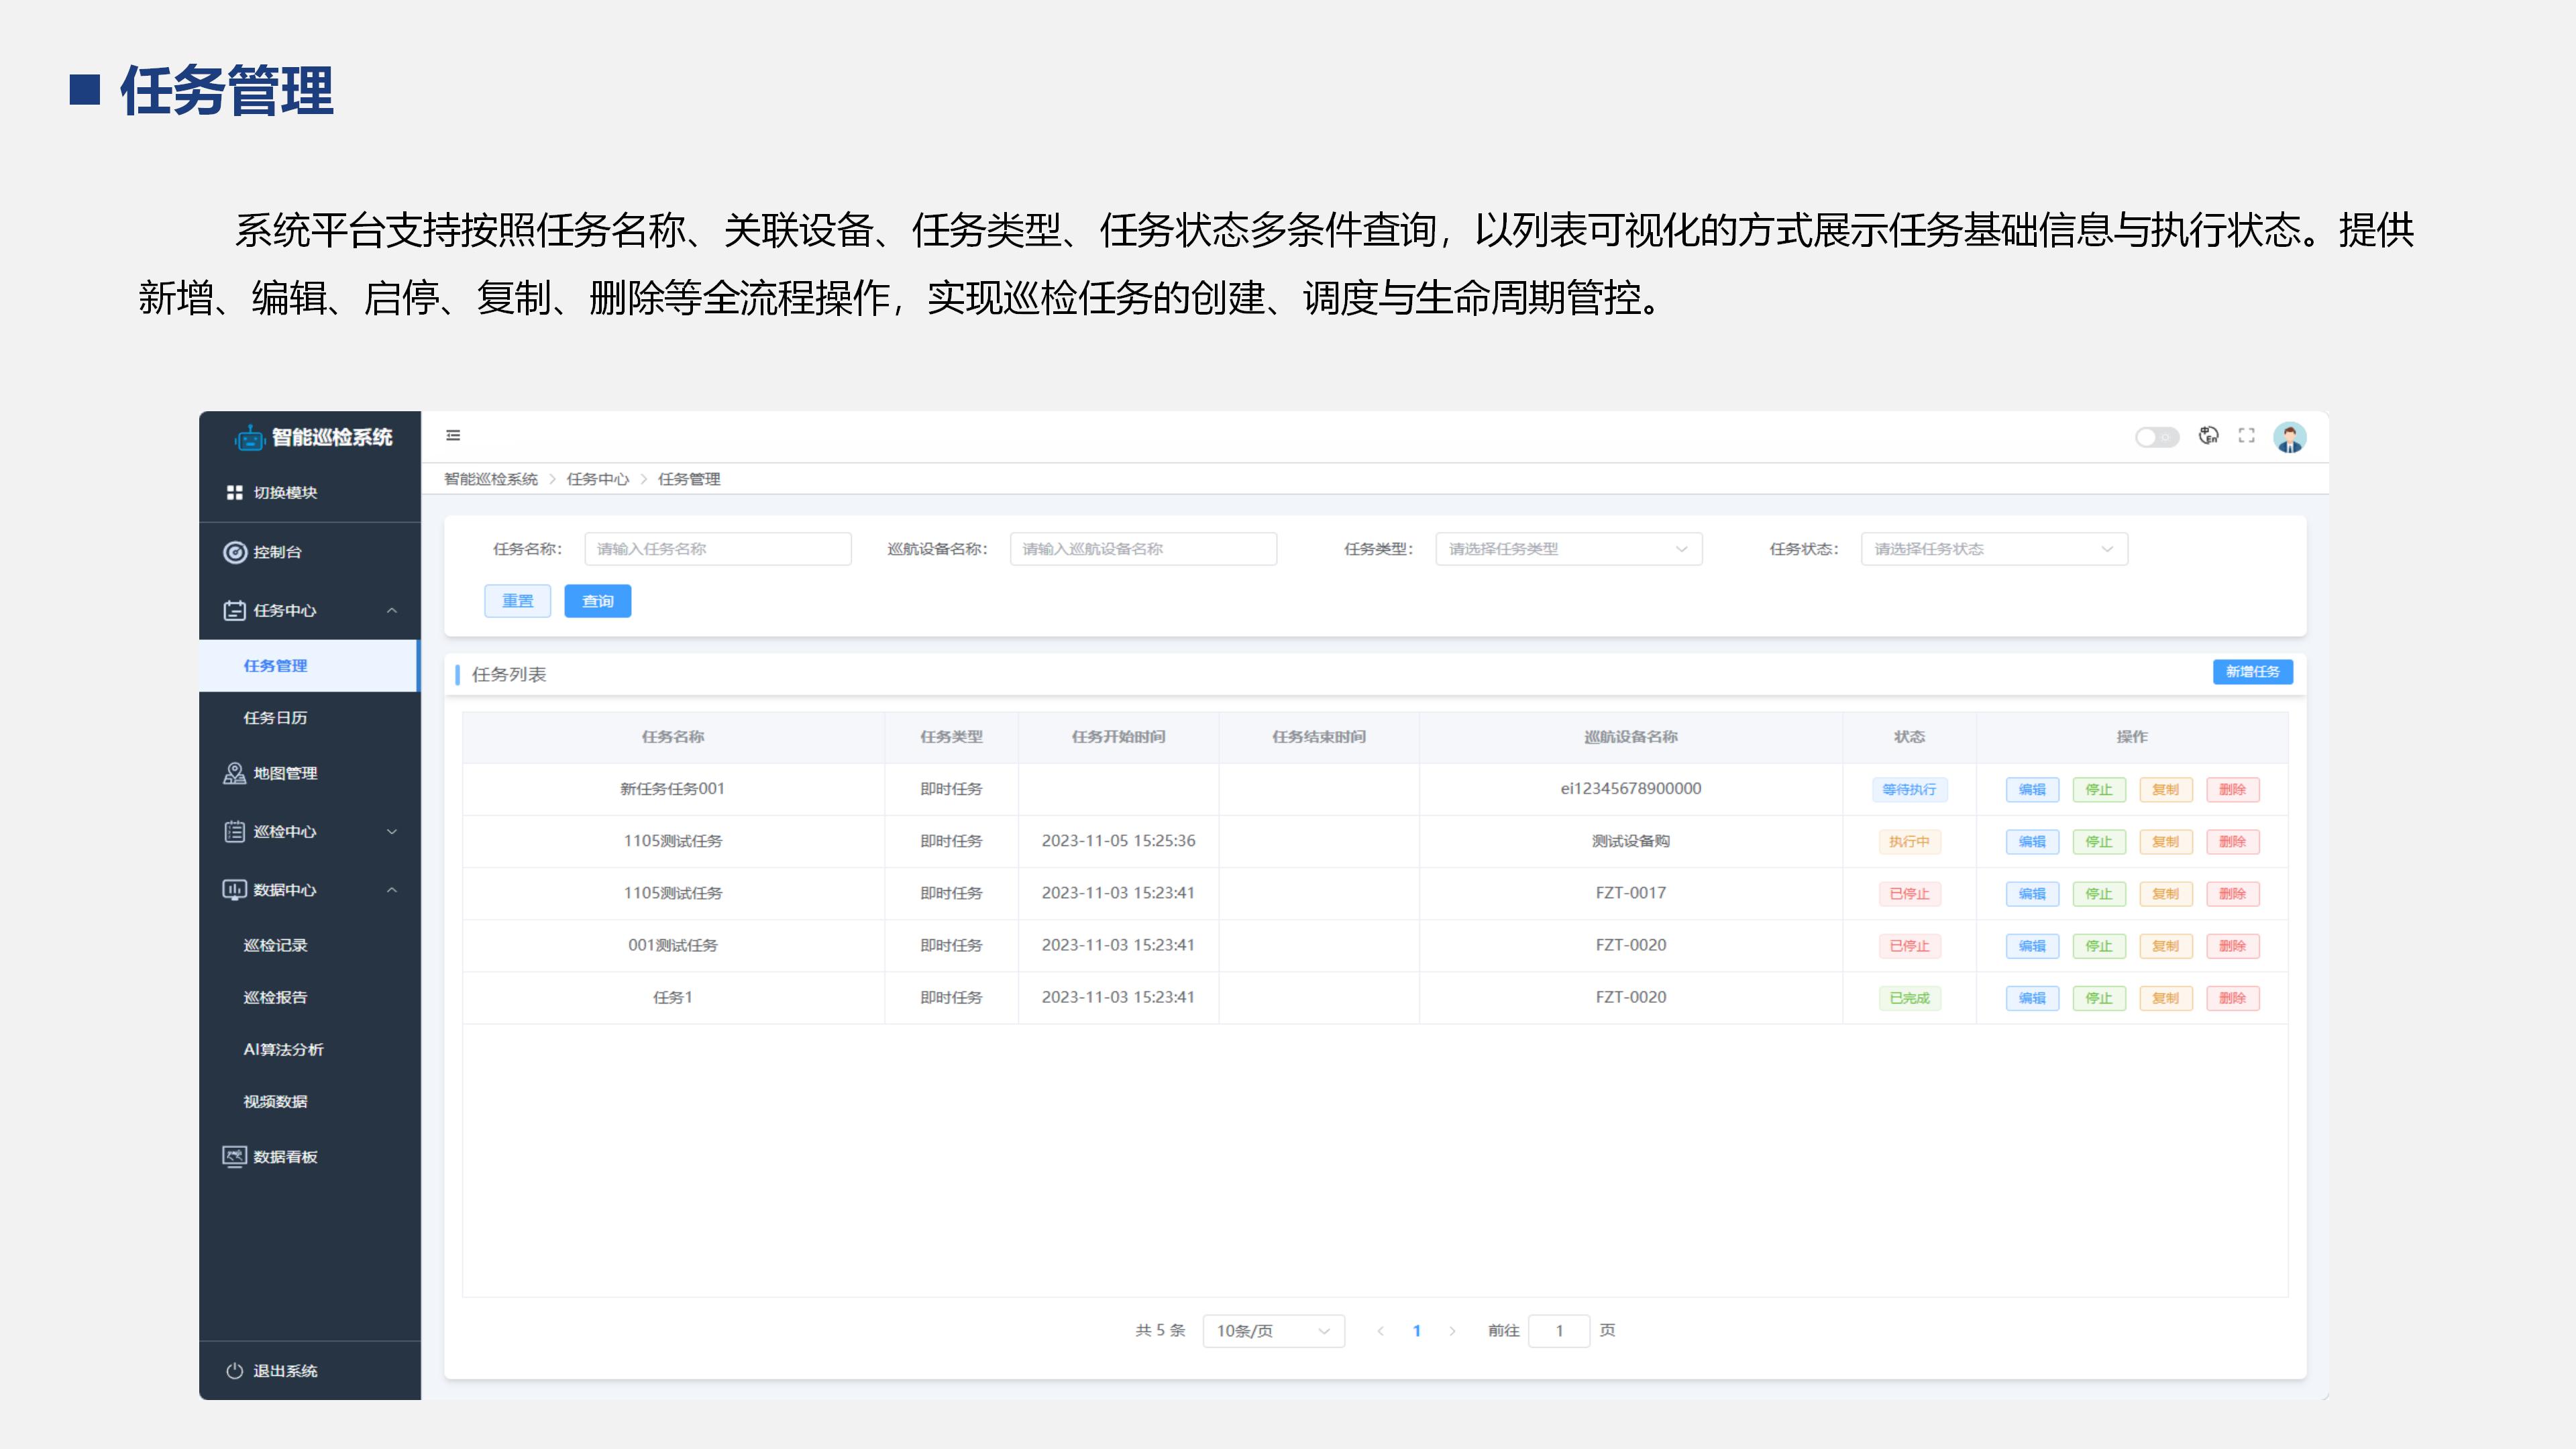Click the 重置 button
2576x1449 pixels.
coord(518,601)
